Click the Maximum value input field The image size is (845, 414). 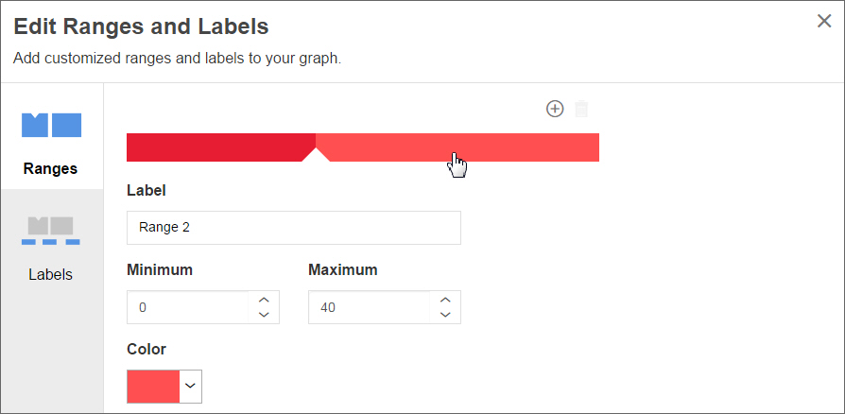(370, 307)
